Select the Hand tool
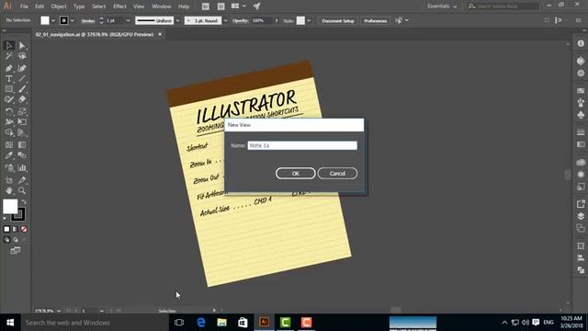This screenshot has height=331, width=588. (9, 190)
